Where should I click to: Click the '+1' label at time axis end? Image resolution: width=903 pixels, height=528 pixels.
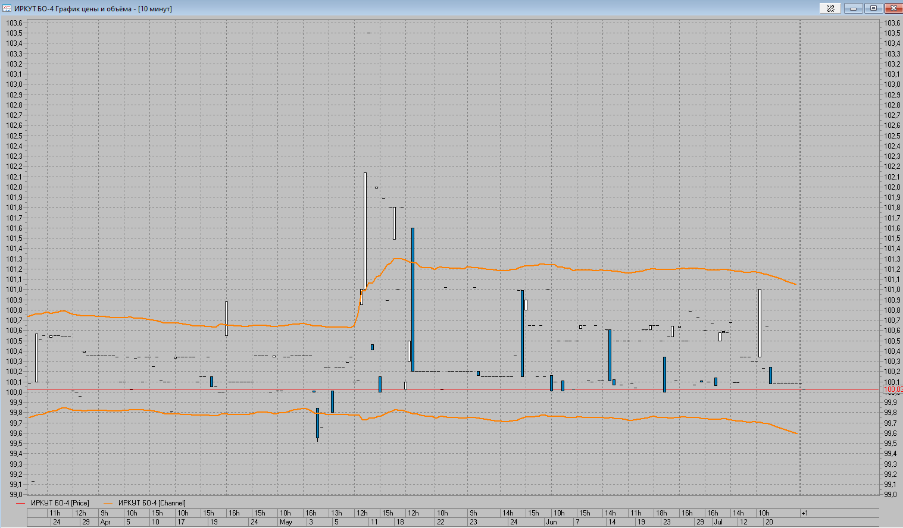[x=804, y=513]
